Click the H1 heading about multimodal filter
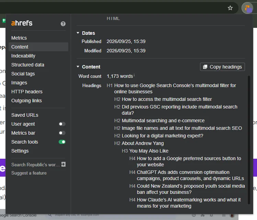This screenshot has width=257, height=220. (x=175, y=88)
